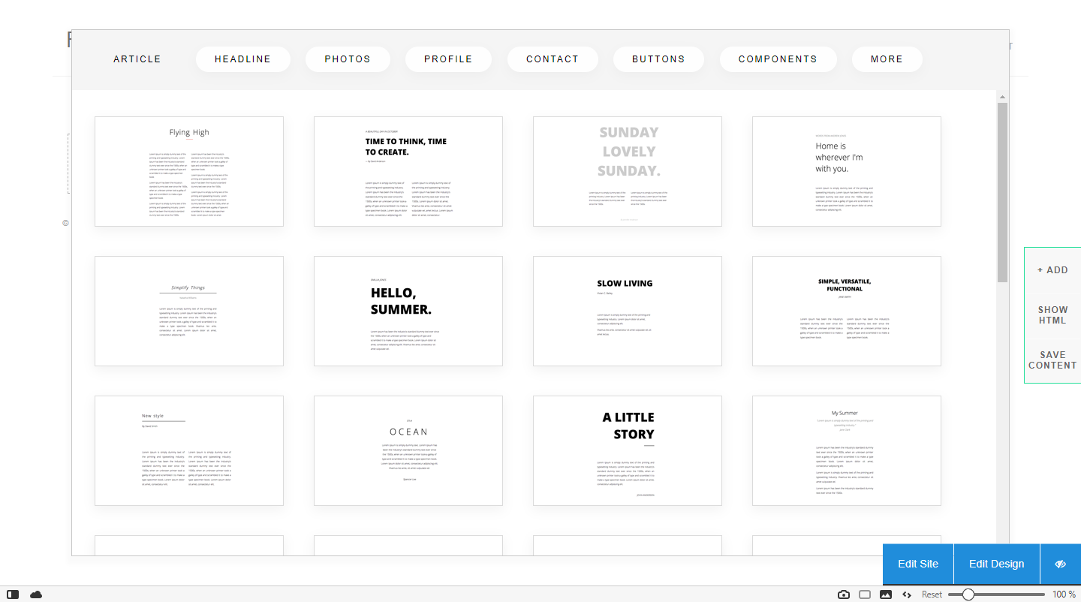
Task: Open the code view via the angle-brackets icon
Action: [905, 594]
